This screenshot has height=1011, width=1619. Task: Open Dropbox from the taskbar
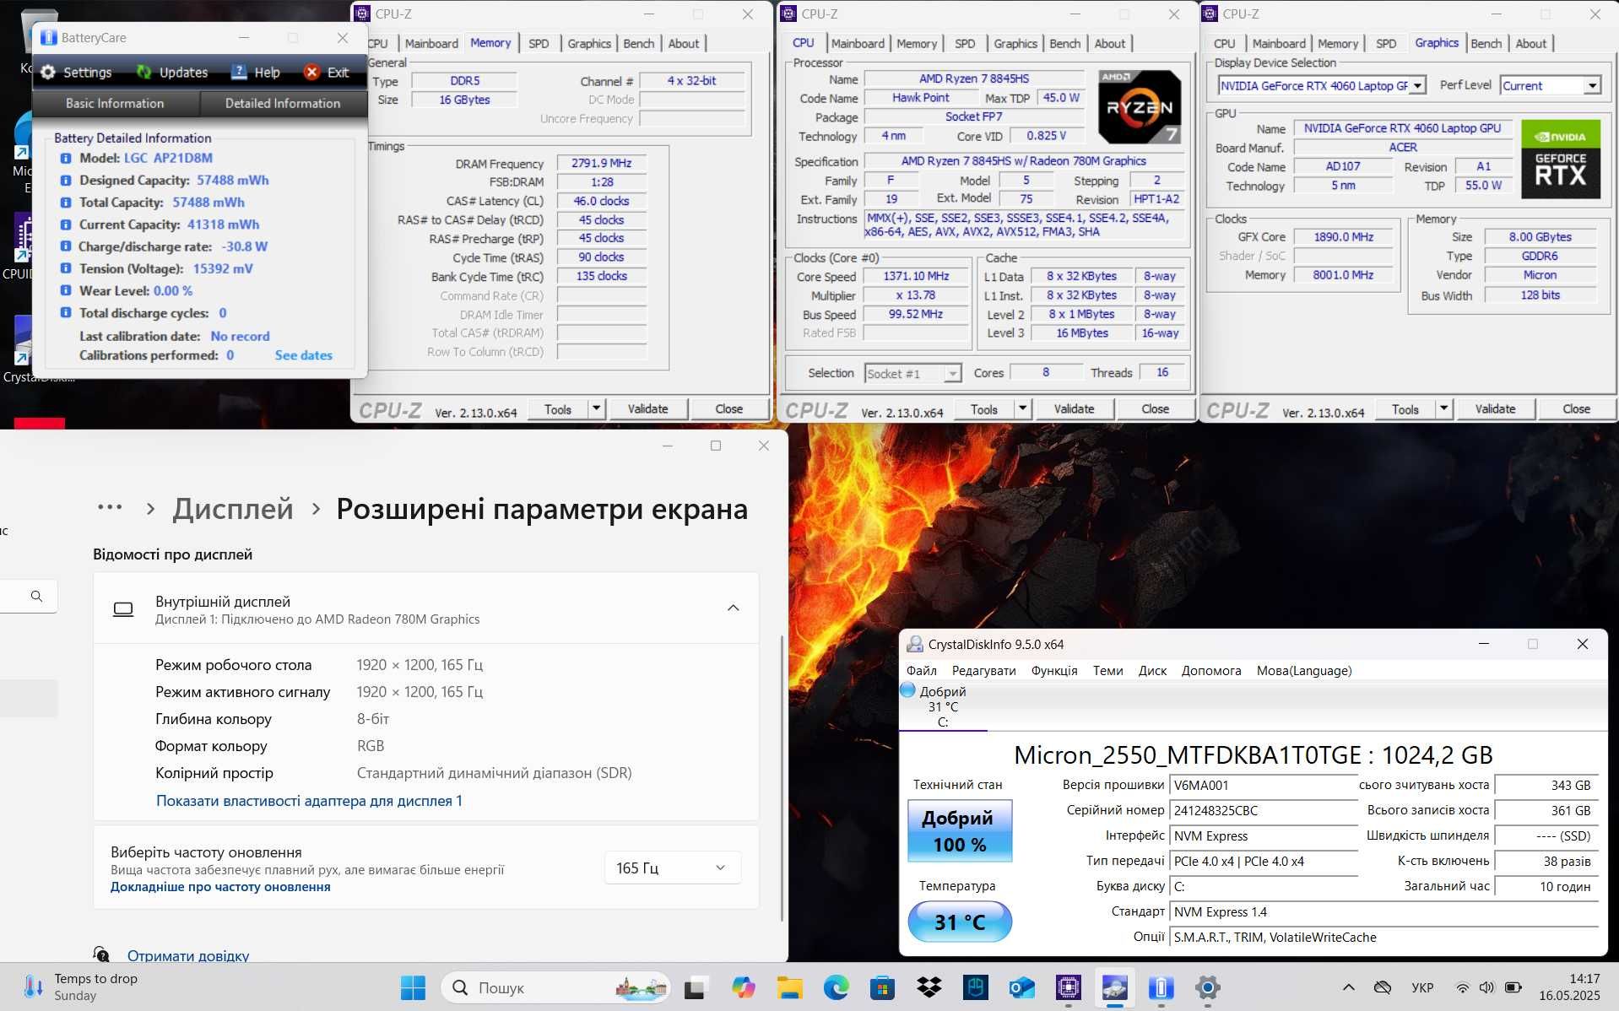(x=929, y=987)
